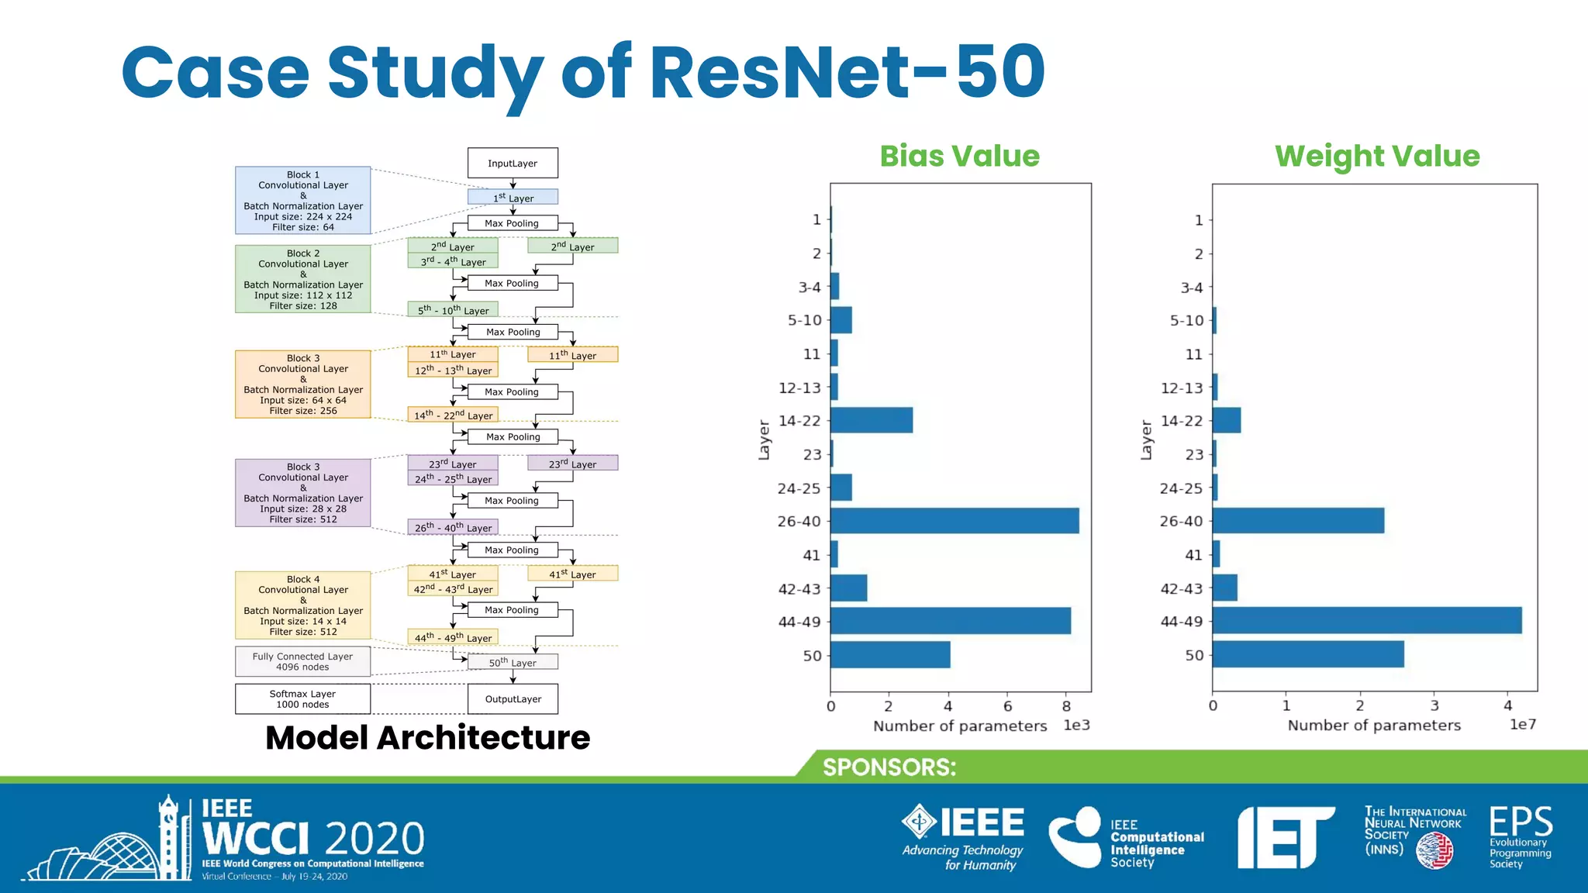
Task: Click the 26-40 bar in Bias Value chart
Action: click(954, 521)
